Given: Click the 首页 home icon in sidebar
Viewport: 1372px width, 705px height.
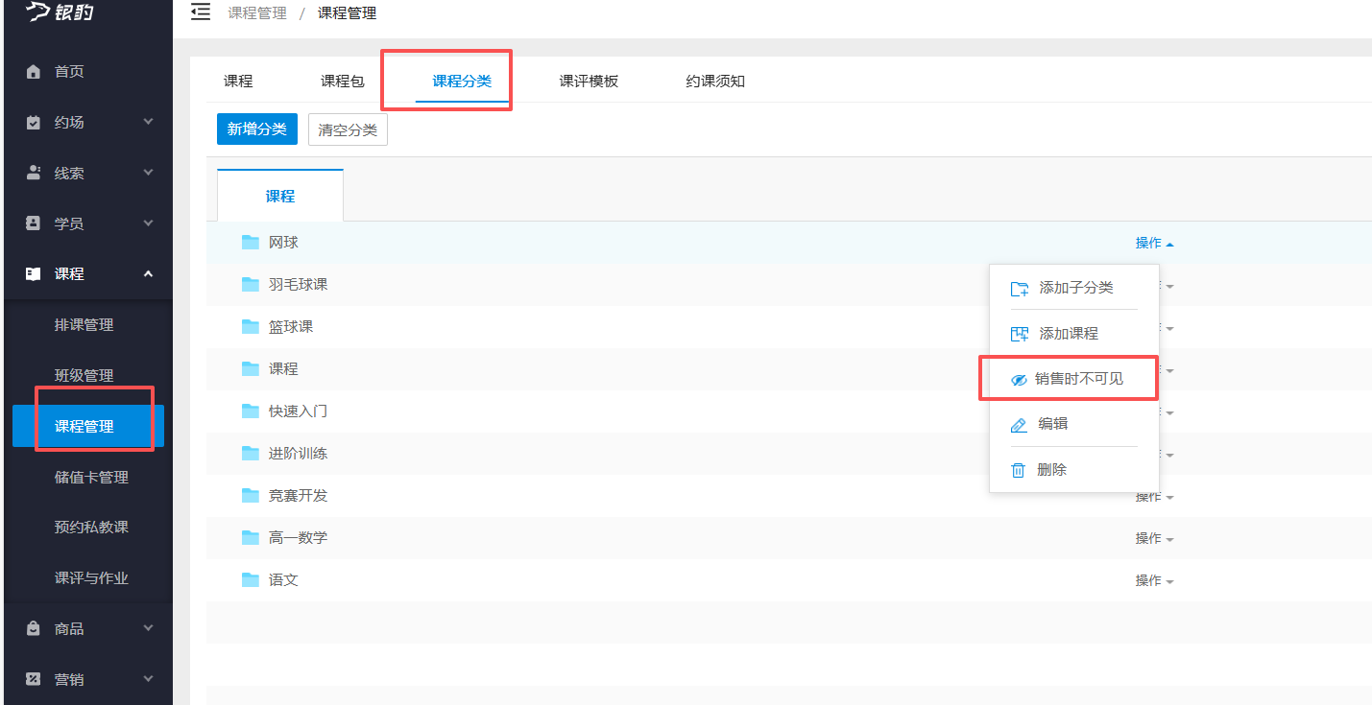Looking at the screenshot, I should [34, 72].
